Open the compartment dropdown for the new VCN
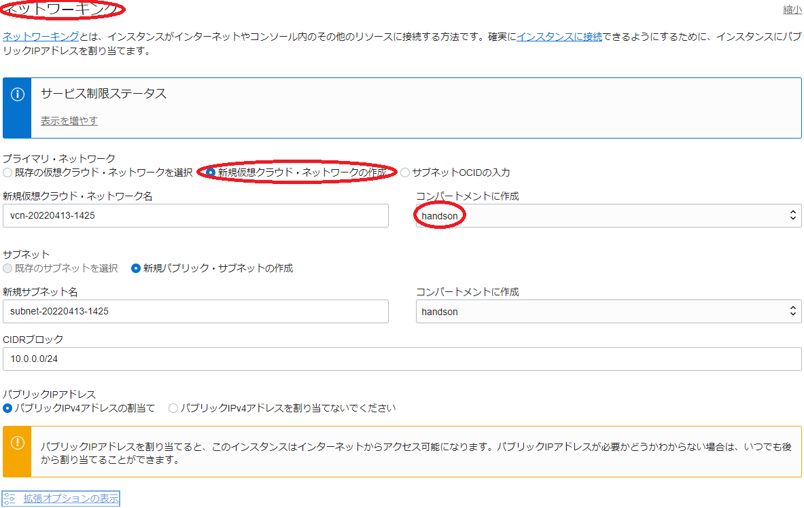Screen dimensions: 804x508 point(608,216)
